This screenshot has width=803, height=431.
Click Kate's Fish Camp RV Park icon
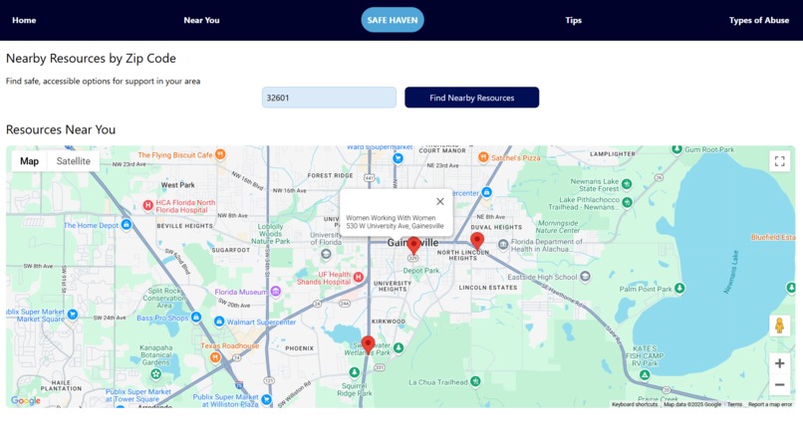(x=645, y=375)
